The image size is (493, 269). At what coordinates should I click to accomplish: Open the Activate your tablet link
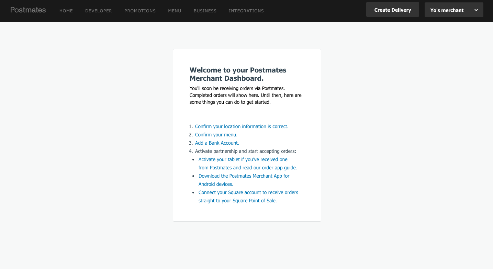click(x=248, y=164)
